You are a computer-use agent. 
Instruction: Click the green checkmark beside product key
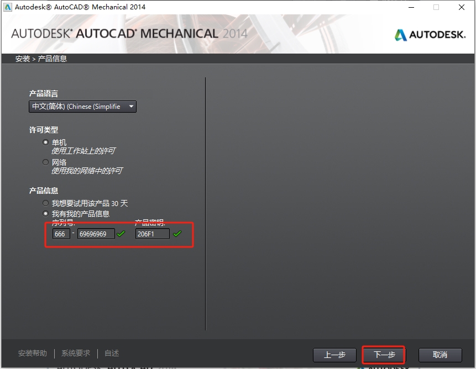click(x=177, y=234)
